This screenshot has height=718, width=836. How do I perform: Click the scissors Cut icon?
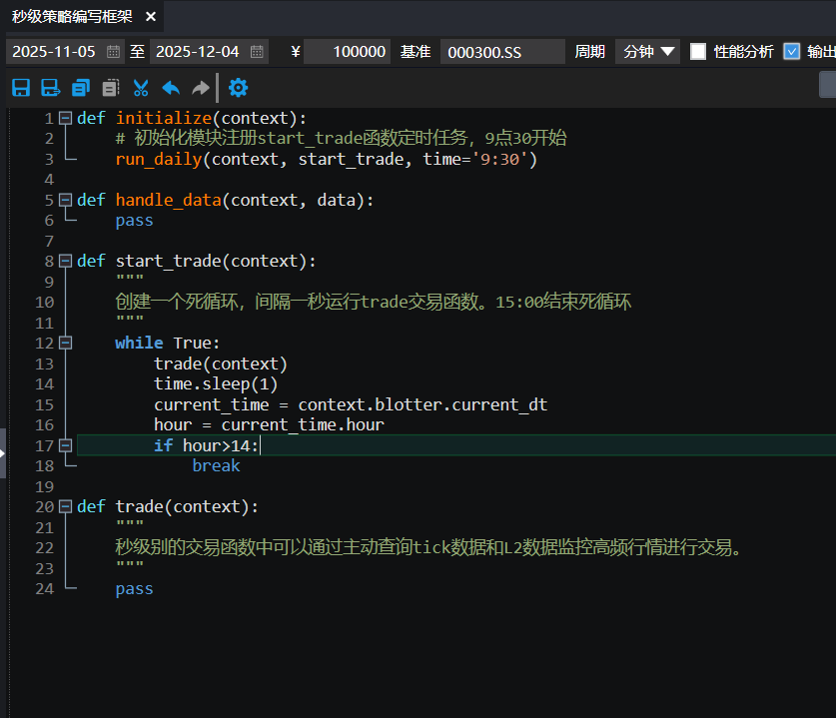141,88
